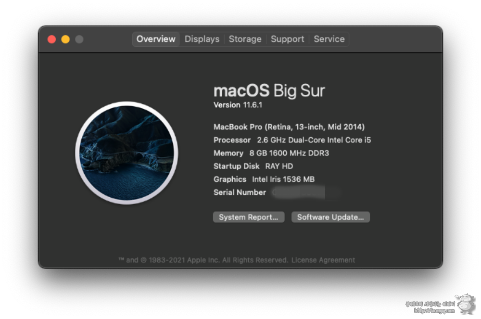Switch to the Support tab
The width and height of the screenshot is (481, 319).
pos(288,39)
